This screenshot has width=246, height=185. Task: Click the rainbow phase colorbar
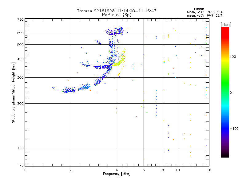point(225,92)
